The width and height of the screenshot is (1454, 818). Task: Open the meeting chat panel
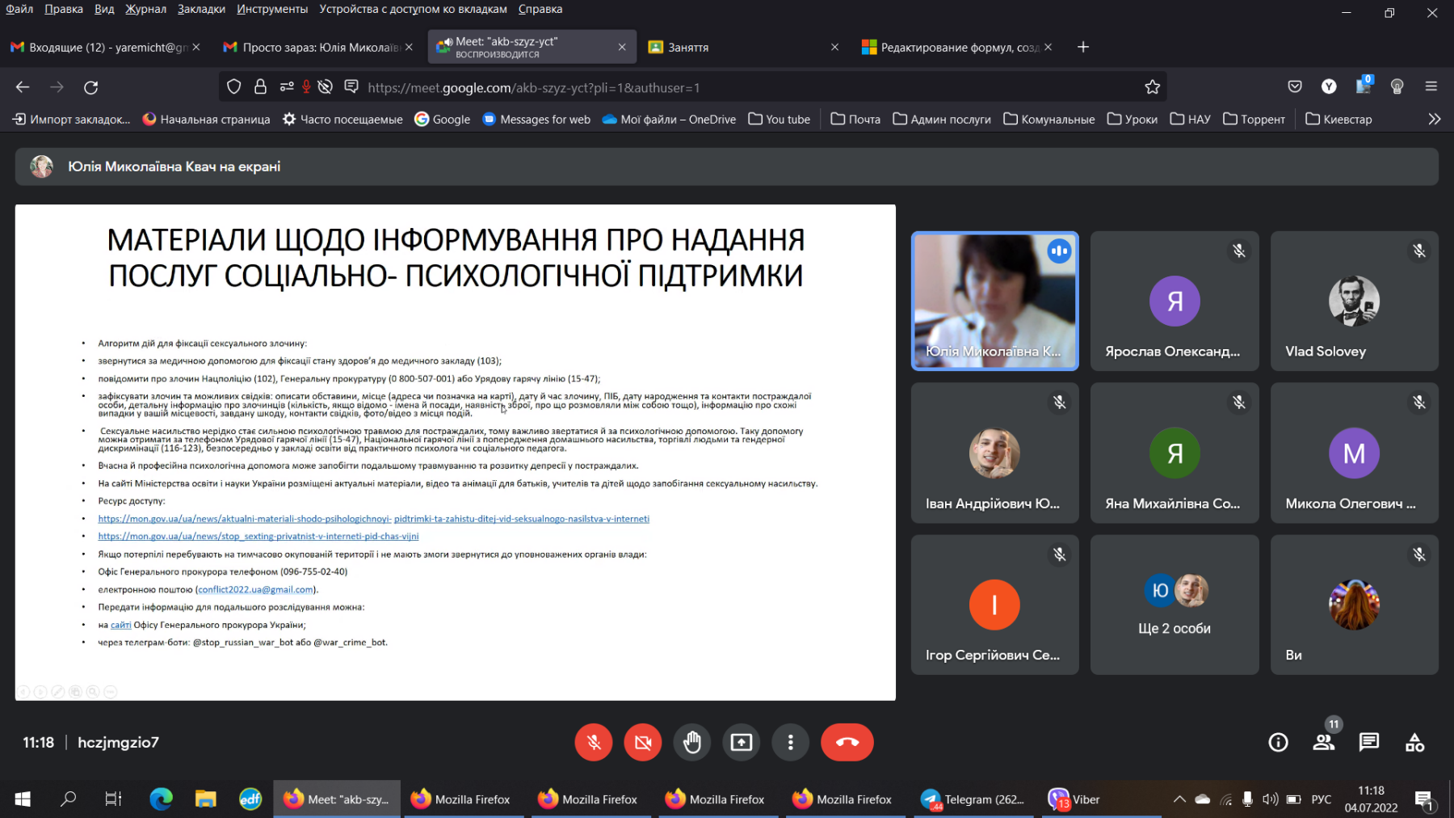[x=1368, y=742]
